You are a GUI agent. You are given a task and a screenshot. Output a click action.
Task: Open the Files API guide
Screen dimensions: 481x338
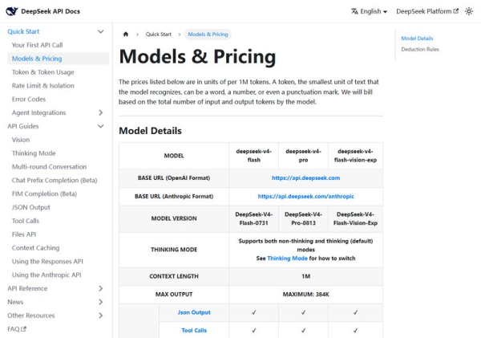[24, 234]
